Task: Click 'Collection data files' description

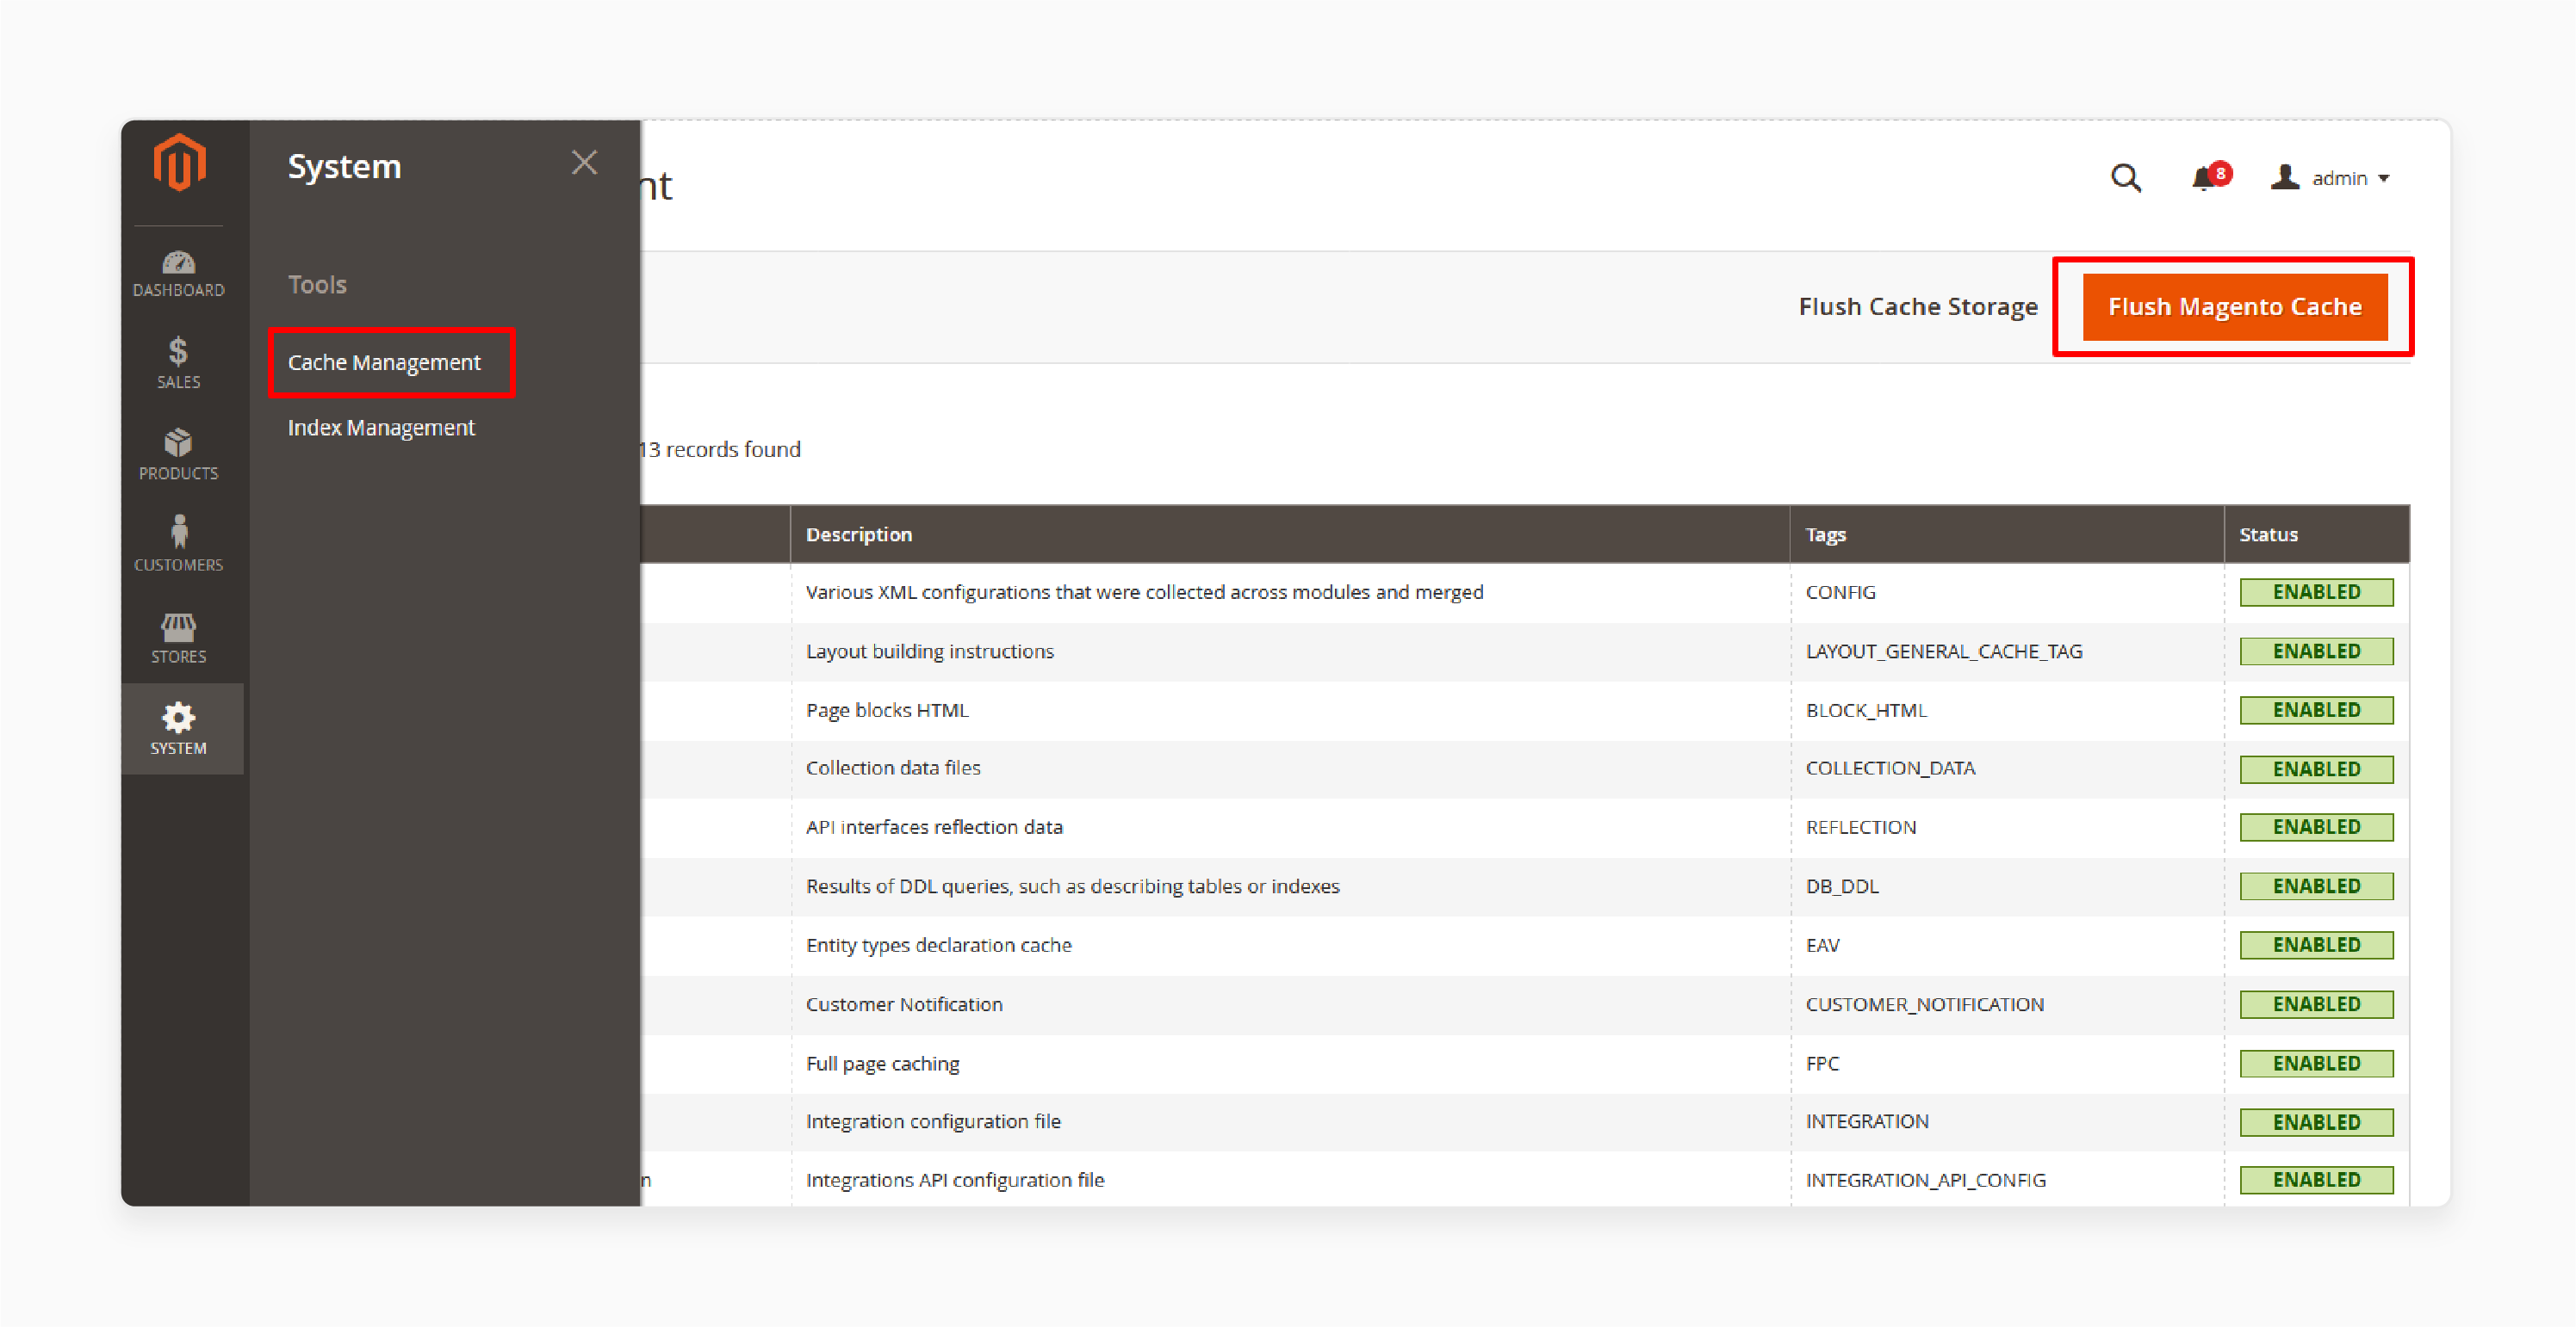Action: click(893, 768)
